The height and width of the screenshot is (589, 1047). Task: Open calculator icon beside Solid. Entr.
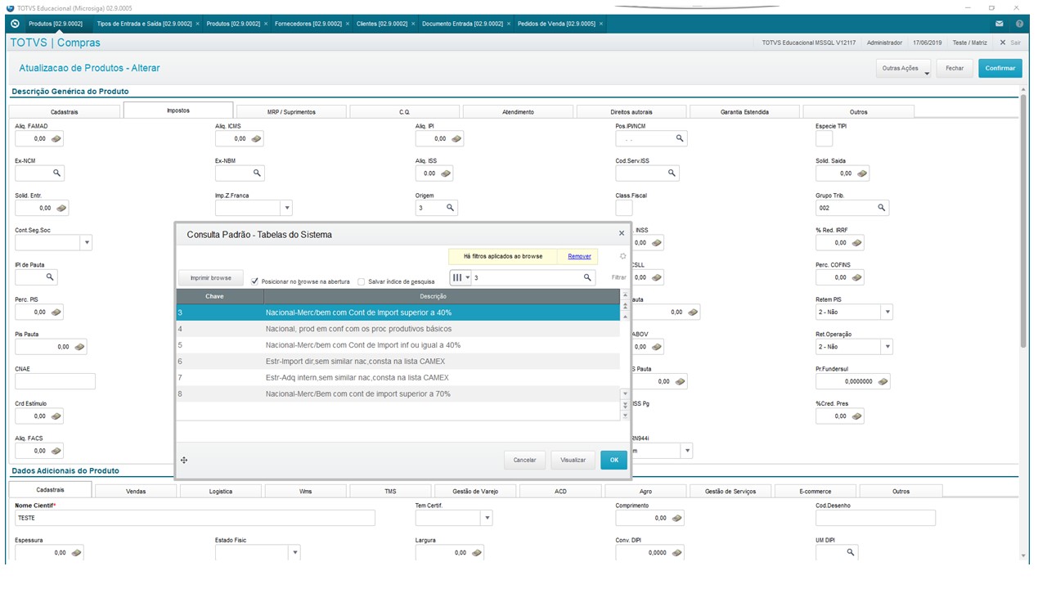[x=62, y=209]
